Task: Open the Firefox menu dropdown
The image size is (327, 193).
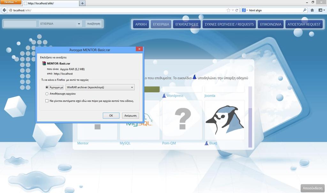Action: click(x=11, y=2)
